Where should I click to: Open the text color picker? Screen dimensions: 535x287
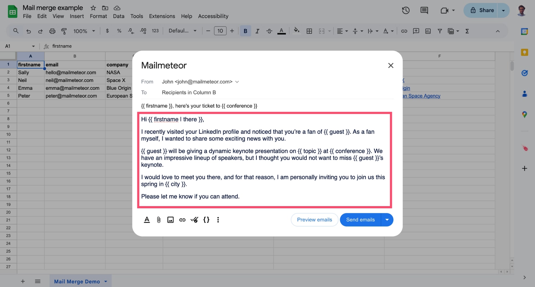point(281,31)
